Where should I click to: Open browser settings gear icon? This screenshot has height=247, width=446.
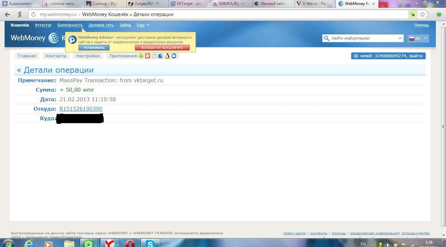[x=399, y=2]
